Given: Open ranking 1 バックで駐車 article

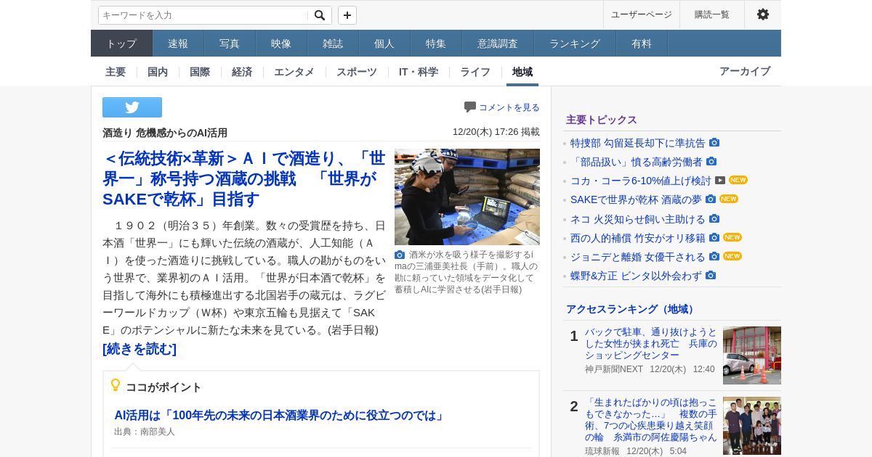Looking at the screenshot, I should tap(651, 344).
